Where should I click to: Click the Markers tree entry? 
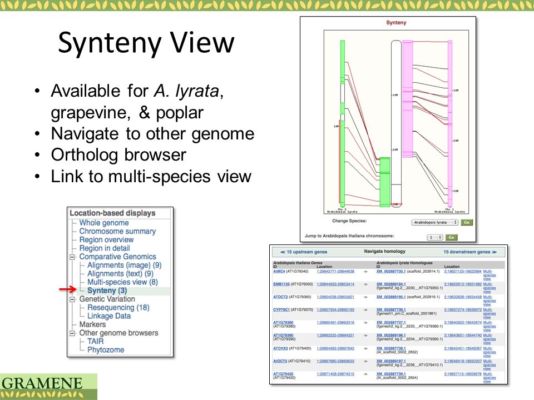(x=92, y=324)
